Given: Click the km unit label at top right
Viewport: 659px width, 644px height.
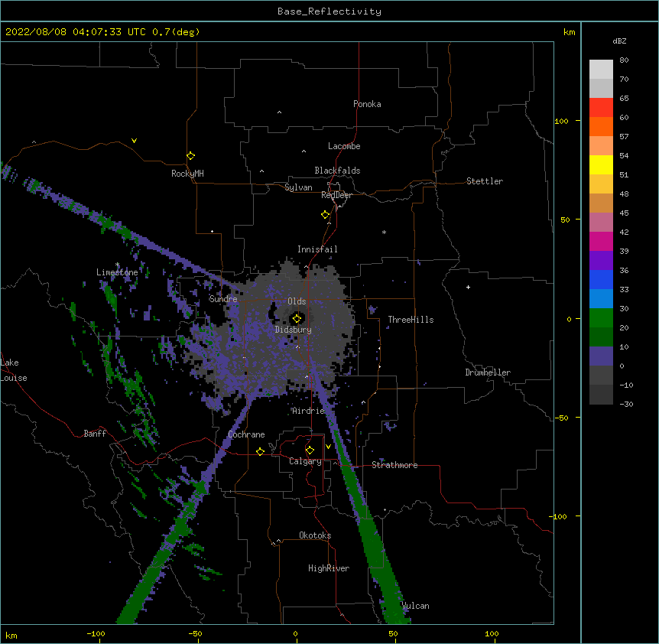Looking at the screenshot, I should tap(569, 32).
